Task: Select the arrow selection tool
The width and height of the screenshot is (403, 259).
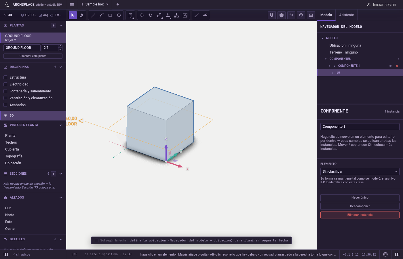Action: [x=73, y=15]
